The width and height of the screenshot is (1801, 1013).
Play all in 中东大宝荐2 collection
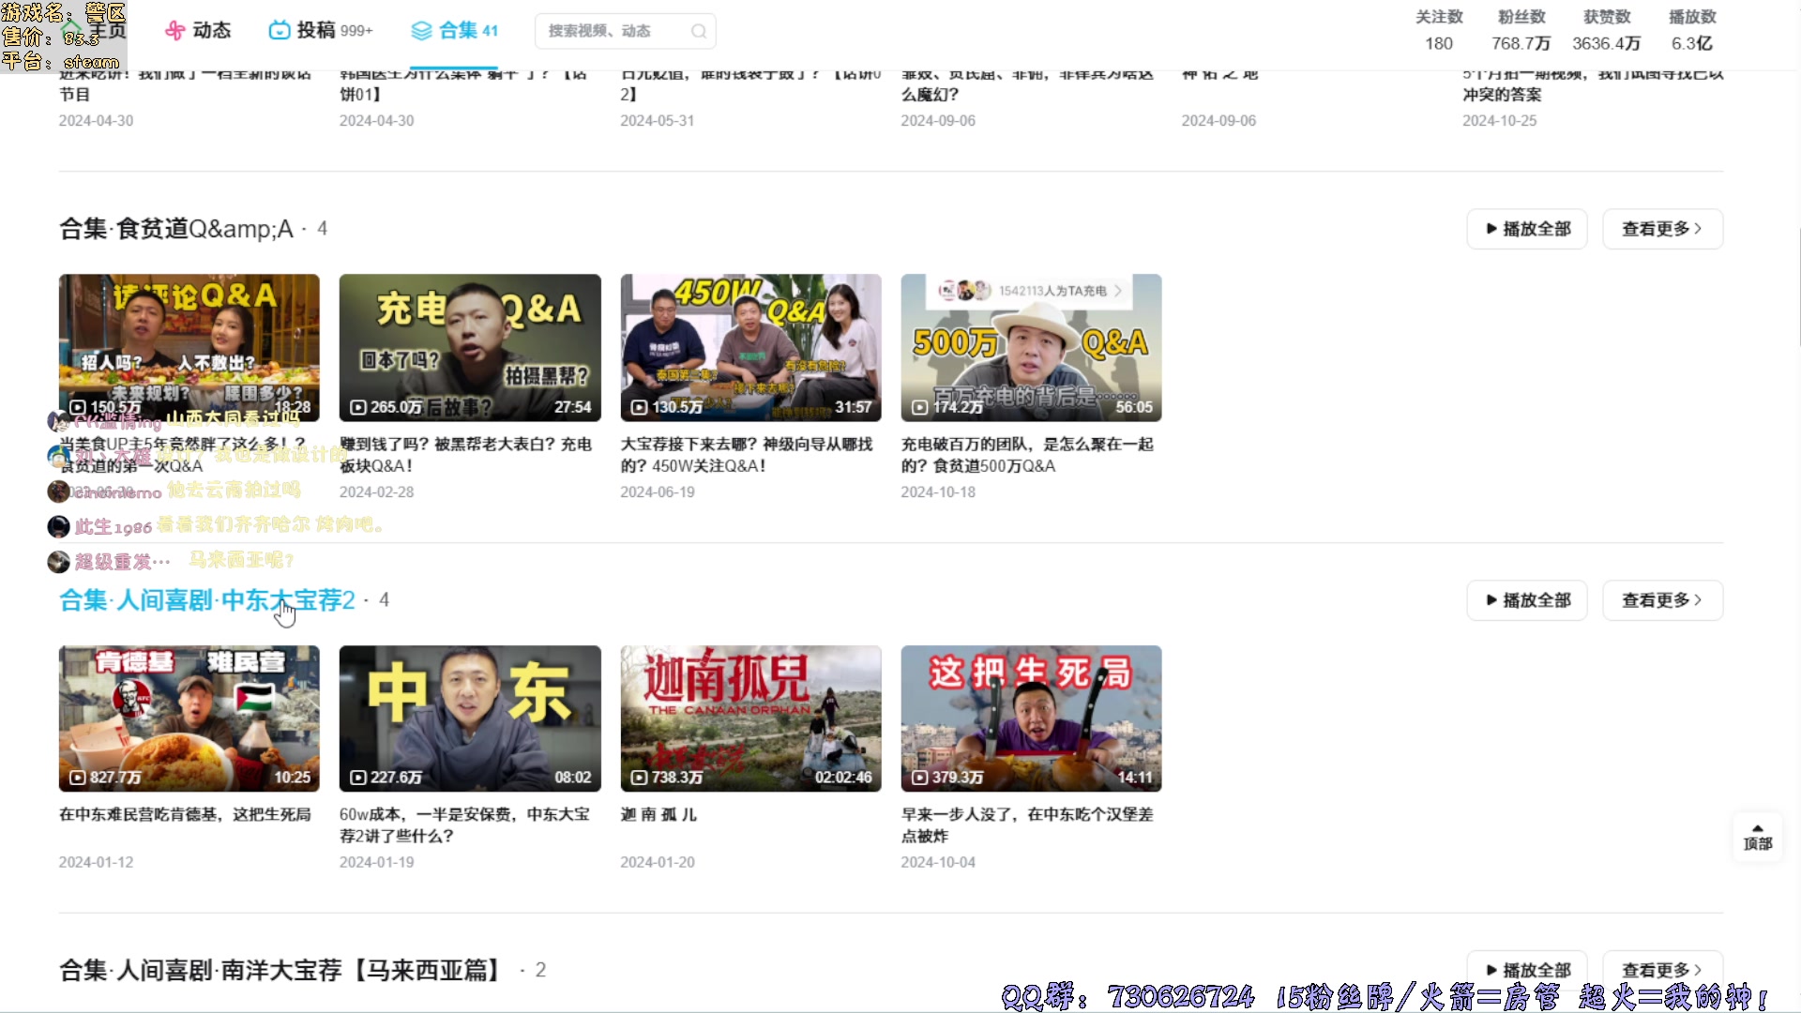pos(1527,600)
